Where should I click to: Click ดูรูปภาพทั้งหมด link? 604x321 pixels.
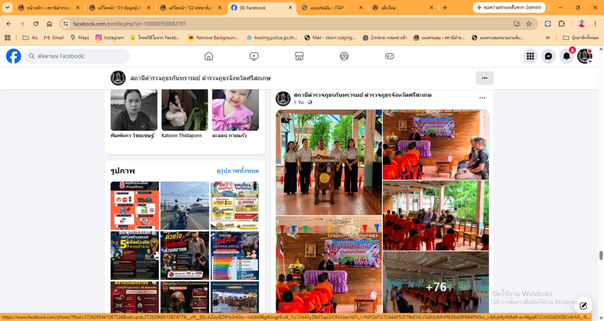[x=237, y=171]
